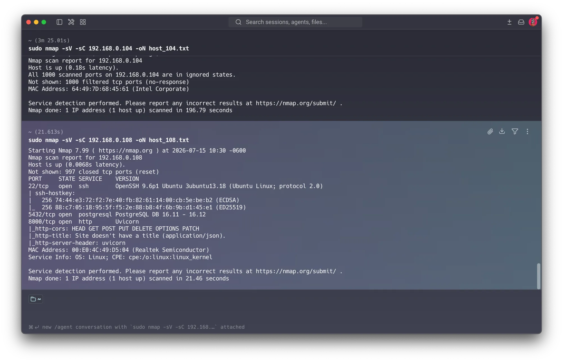The height and width of the screenshot is (362, 563).
Task: Click the ED25519 hostkey line
Action: click(137, 207)
